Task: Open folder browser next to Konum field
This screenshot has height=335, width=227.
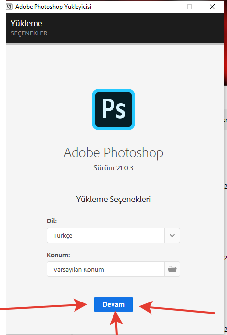Action: 172,269
